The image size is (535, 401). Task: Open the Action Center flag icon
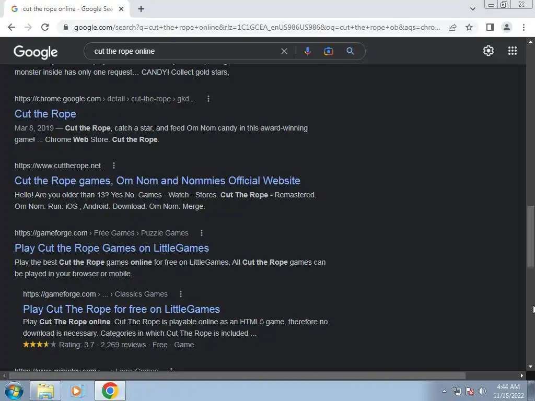[x=470, y=391]
